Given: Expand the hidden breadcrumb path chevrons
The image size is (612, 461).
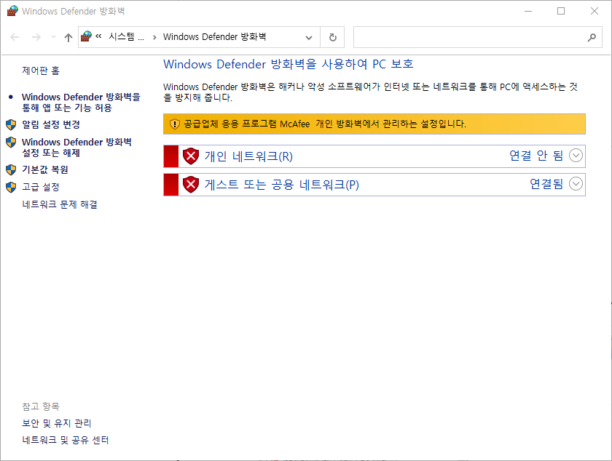Looking at the screenshot, I should point(99,36).
